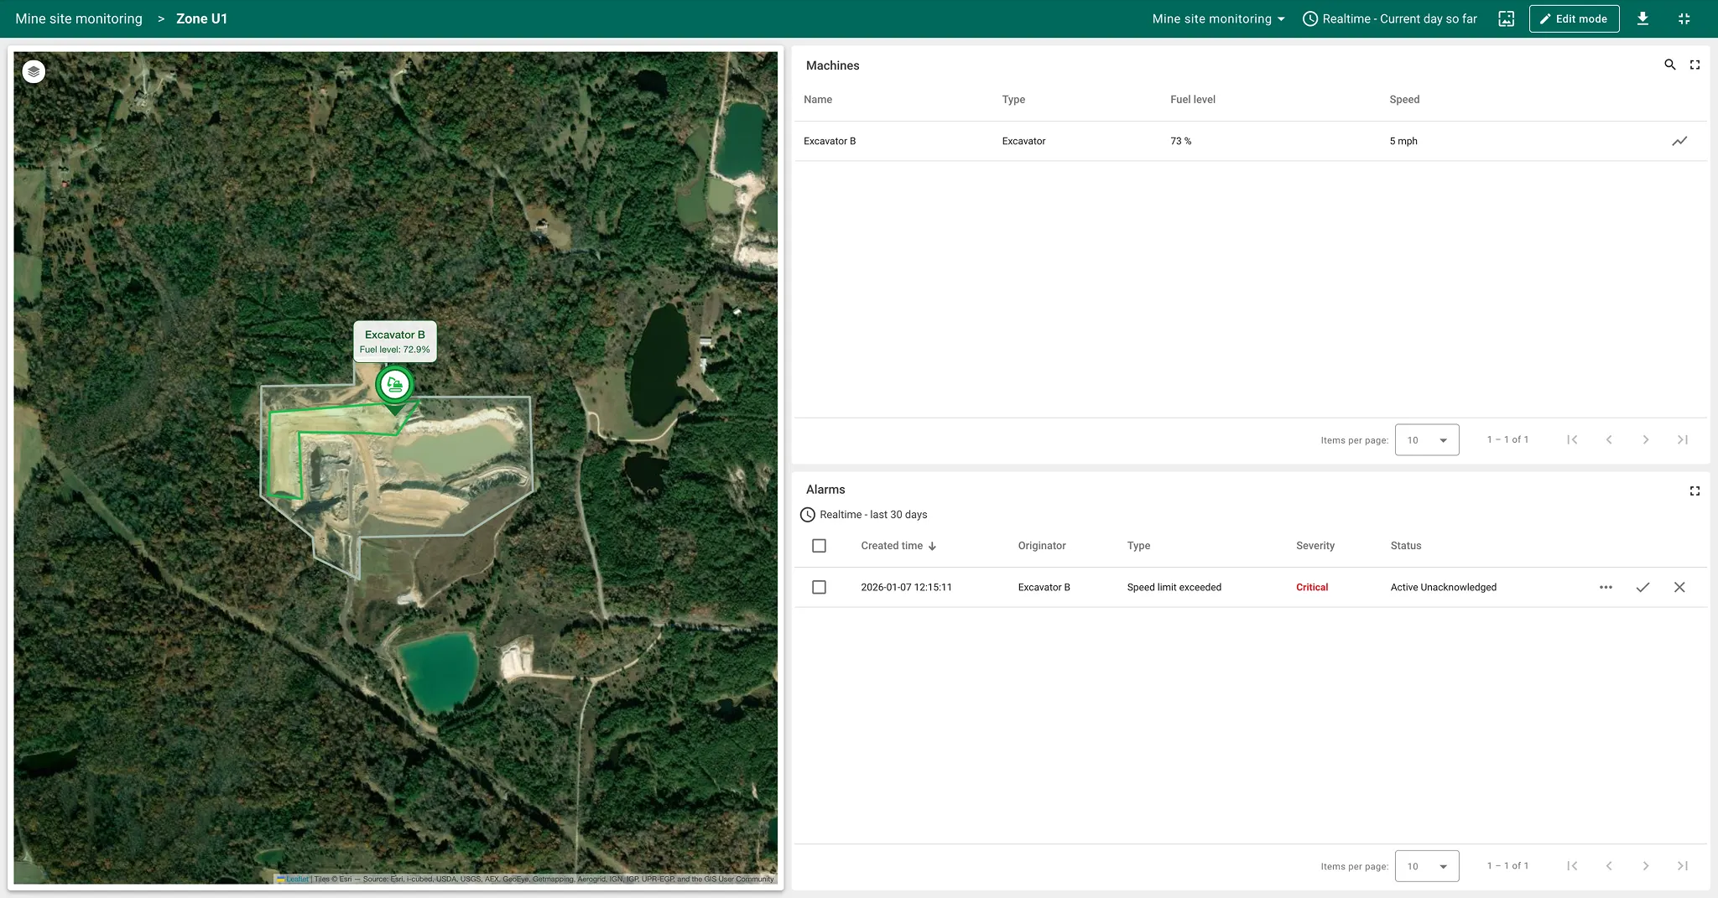Open Excavator B trend chart icon
This screenshot has width=1718, height=898.
click(x=1679, y=141)
